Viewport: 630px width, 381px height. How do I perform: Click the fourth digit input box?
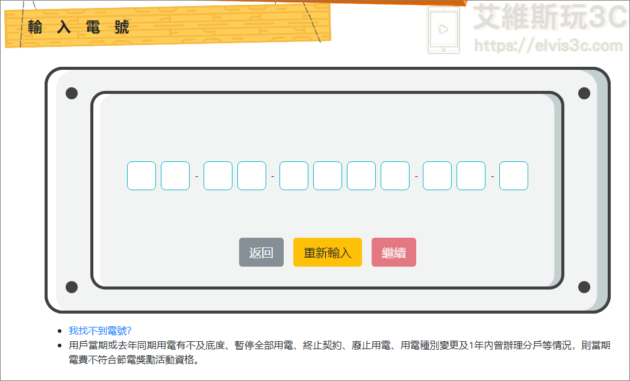(x=252, y=176)
